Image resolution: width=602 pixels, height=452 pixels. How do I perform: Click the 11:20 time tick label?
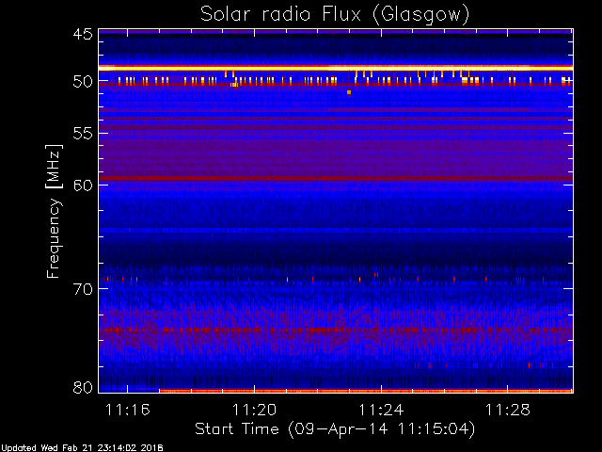[254, 410]
